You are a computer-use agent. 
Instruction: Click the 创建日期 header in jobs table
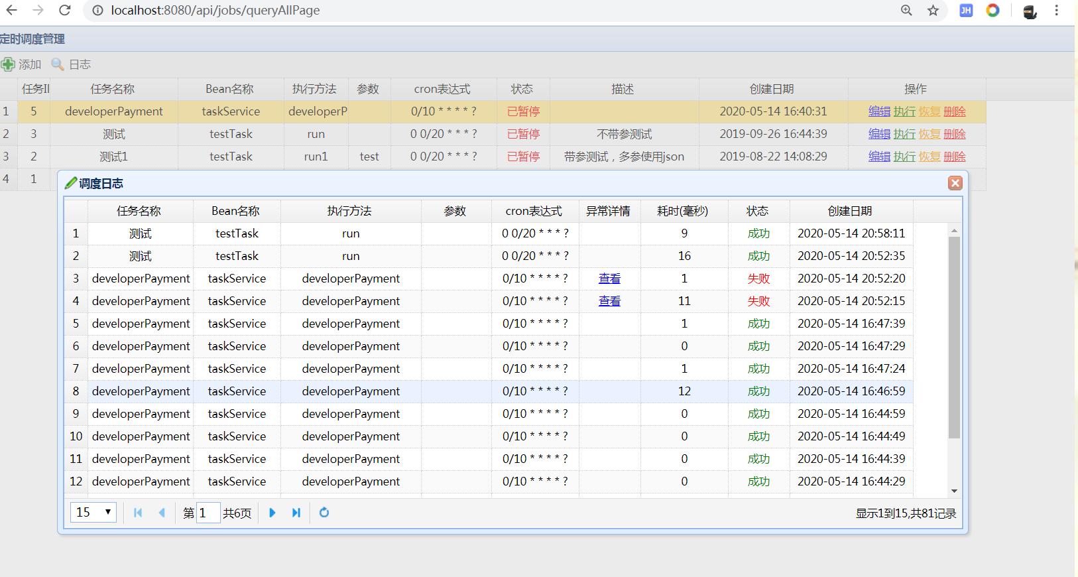tap(772, 89)
